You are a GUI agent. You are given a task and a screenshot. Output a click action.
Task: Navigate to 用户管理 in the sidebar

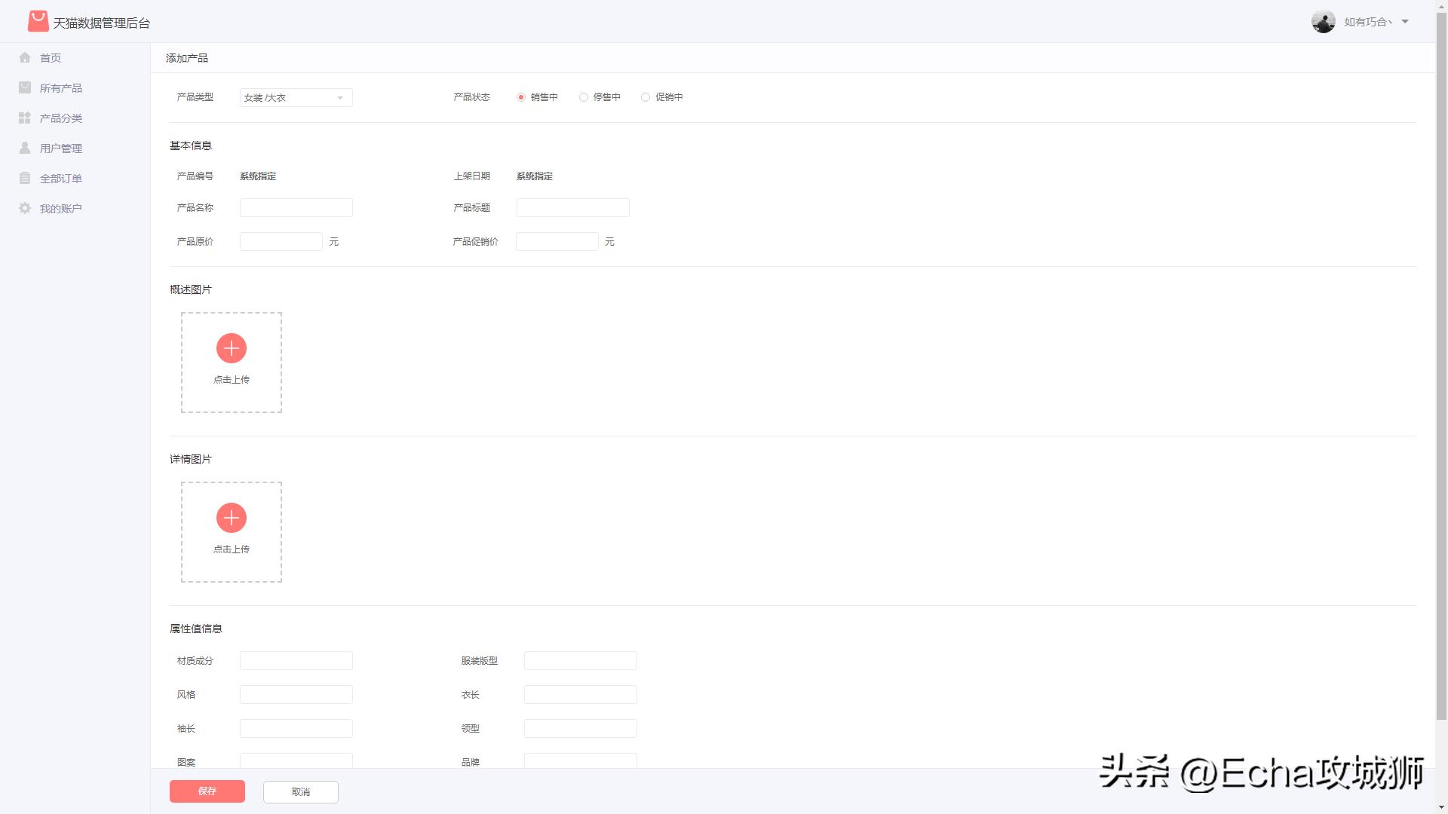click(61, 148)
